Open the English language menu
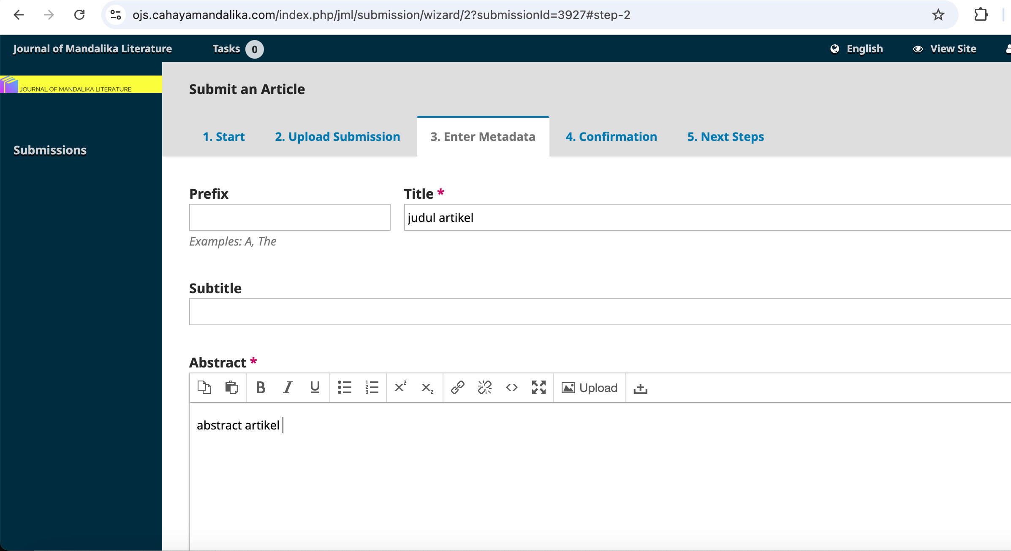The image size is (1011, 551). click(857, 49)
